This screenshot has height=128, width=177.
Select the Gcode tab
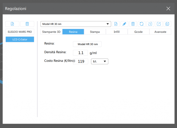coord(139,32)
